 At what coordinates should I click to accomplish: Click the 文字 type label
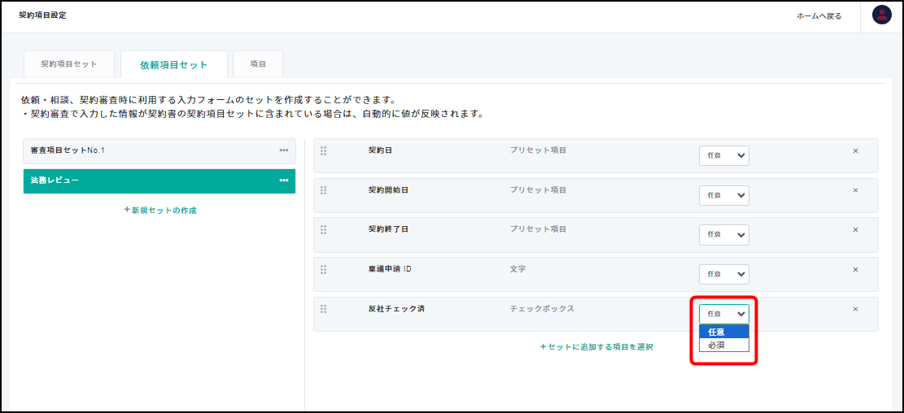point(518,269)
